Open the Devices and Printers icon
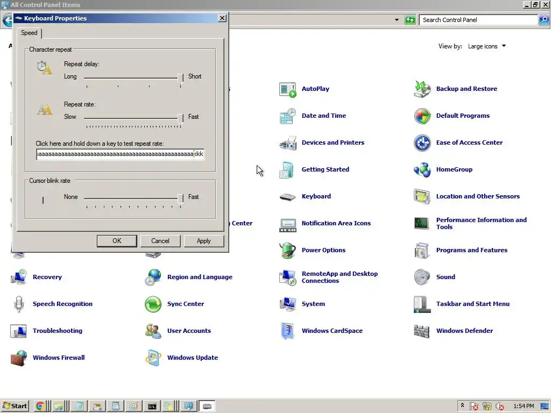The image size is (551, 413). click(287, 143)
